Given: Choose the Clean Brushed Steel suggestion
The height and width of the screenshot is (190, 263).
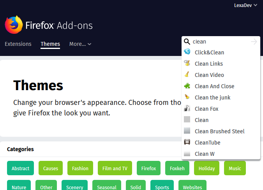Looking at the screenshot, I should (x=220, y=131).
